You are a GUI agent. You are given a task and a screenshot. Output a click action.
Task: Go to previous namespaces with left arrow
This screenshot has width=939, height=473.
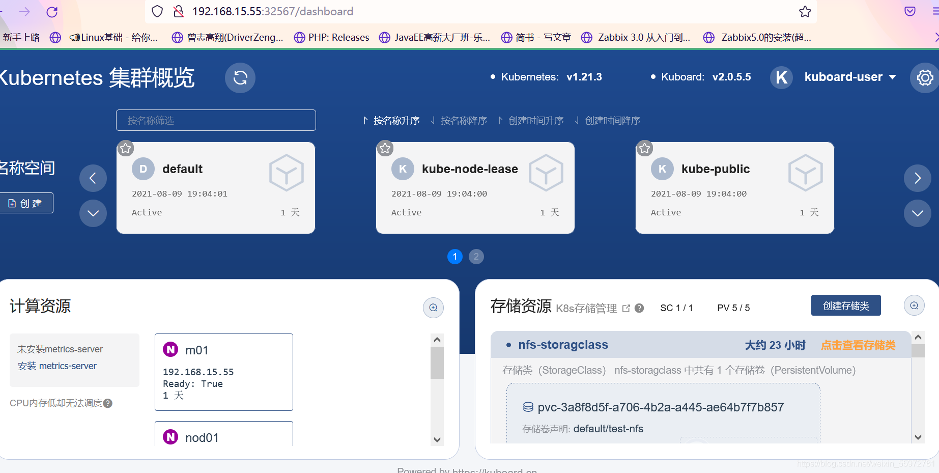click(93, 178)
